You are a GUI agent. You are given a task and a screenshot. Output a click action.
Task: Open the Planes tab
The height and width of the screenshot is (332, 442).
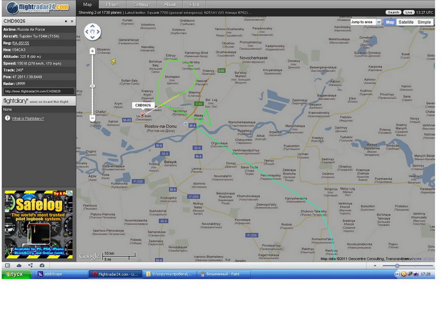(x=113, y=4)
